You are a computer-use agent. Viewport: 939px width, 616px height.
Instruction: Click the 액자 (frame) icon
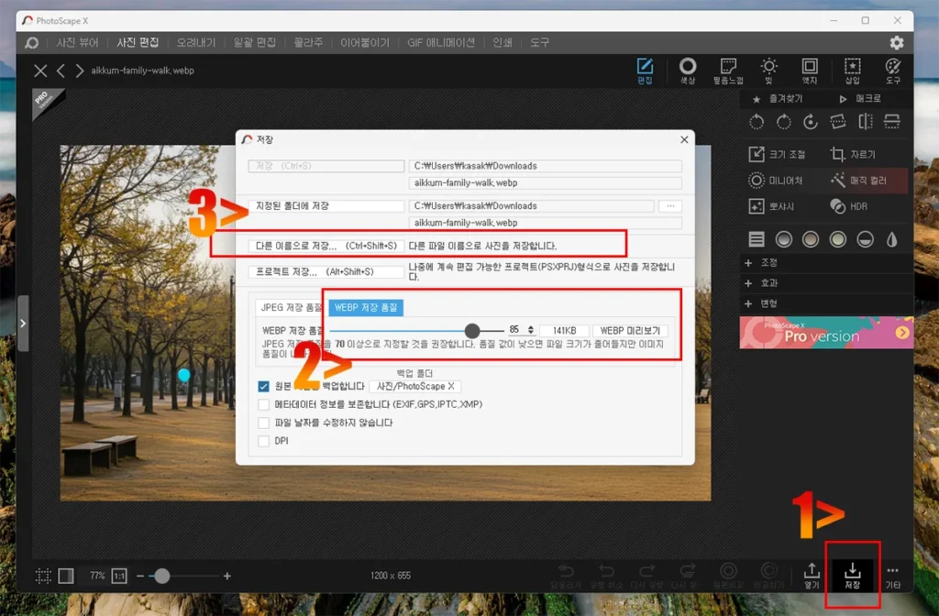click(810, 70)
